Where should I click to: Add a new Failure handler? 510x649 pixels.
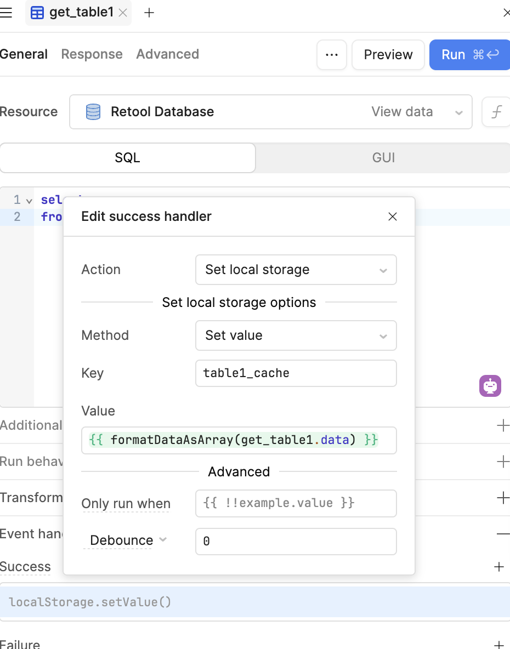click(x=499, y=645)
